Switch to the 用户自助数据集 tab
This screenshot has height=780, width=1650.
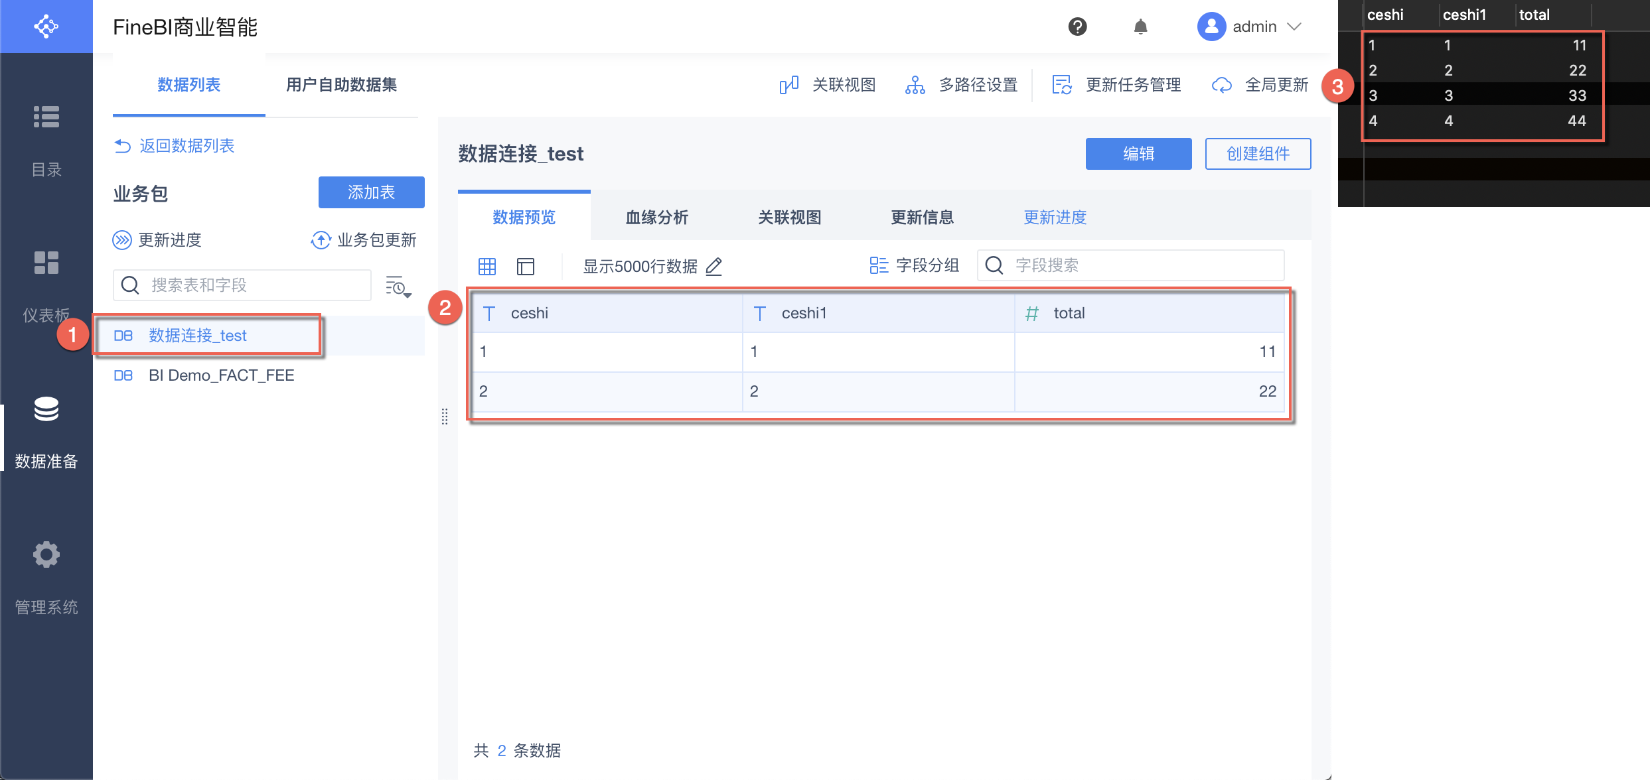click(341, 85)
